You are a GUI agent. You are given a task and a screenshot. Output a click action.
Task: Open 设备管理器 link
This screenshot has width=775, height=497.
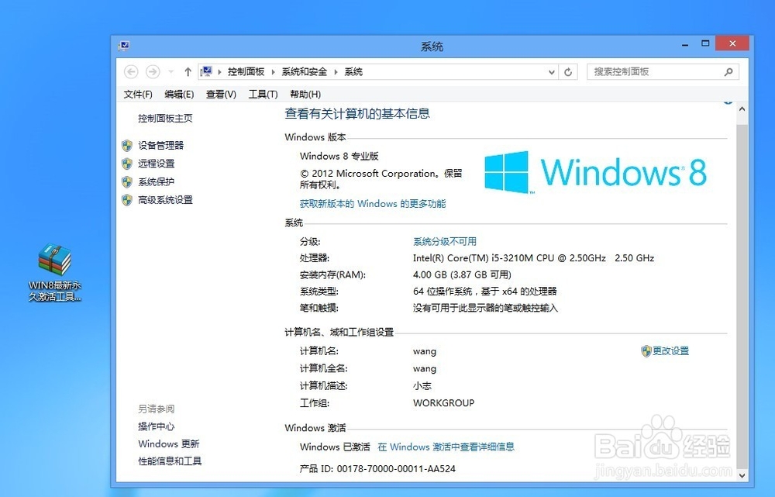160,146
